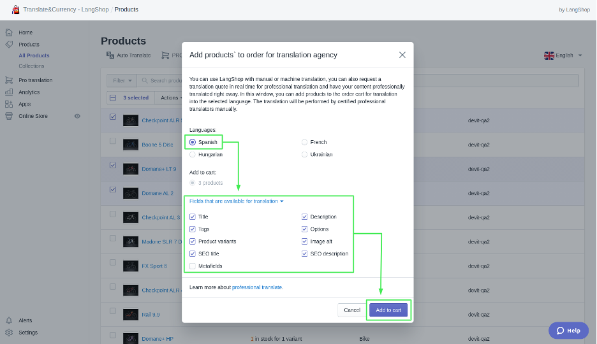Uncheck the Image alt checkbox
The height and width of the screenshot is (344, 597).
pyautogui.click(x=305, y=241)
